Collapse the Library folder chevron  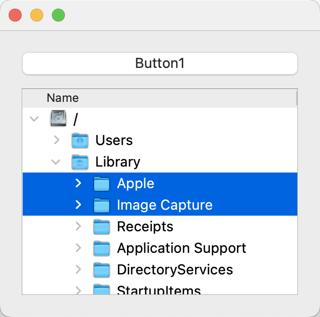pos(56,162)
